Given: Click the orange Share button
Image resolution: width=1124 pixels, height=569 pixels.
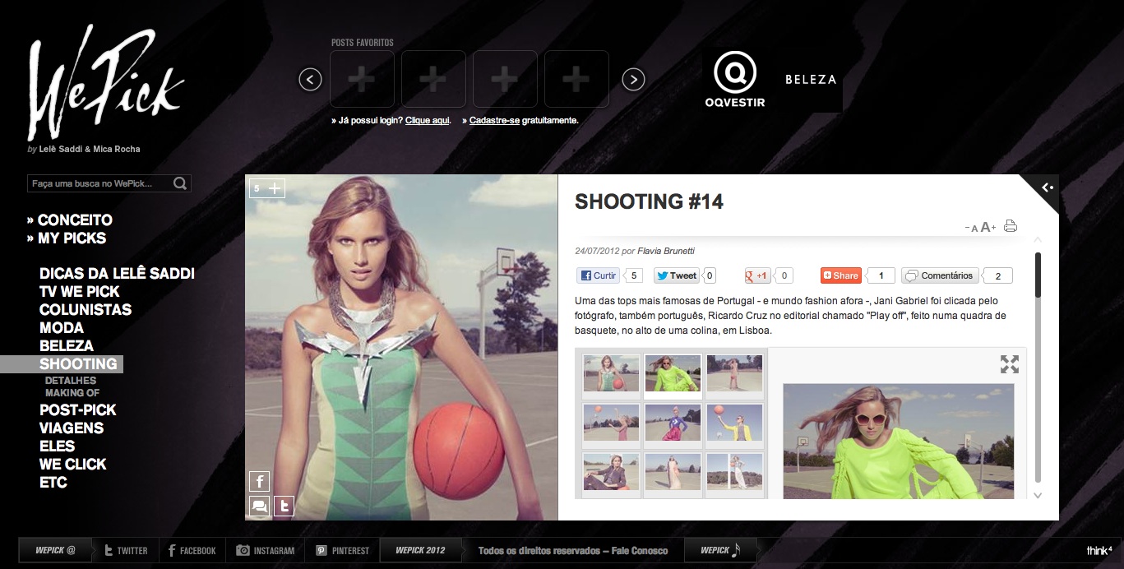Looking at the screenshot, I should click(841, 275).
